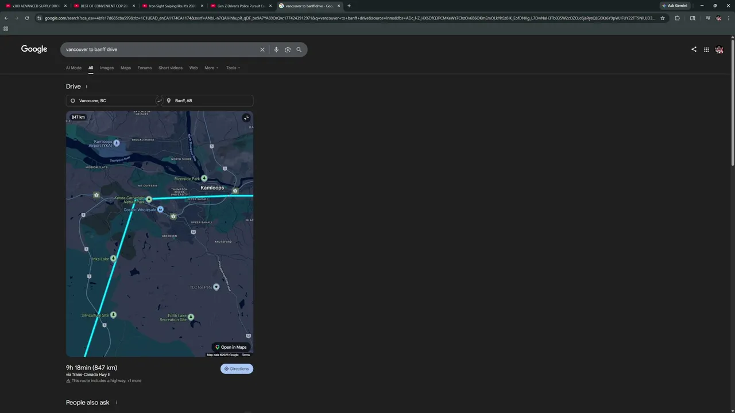Click 'via Trans-Canada Hwy E' text
The image size is (735, 413).
tap(88, 375)
